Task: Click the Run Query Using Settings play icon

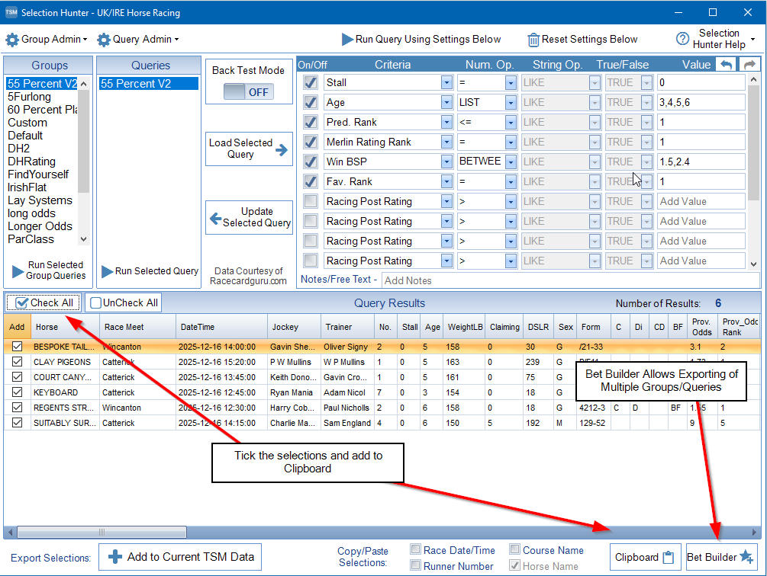Action: point(347,40)
